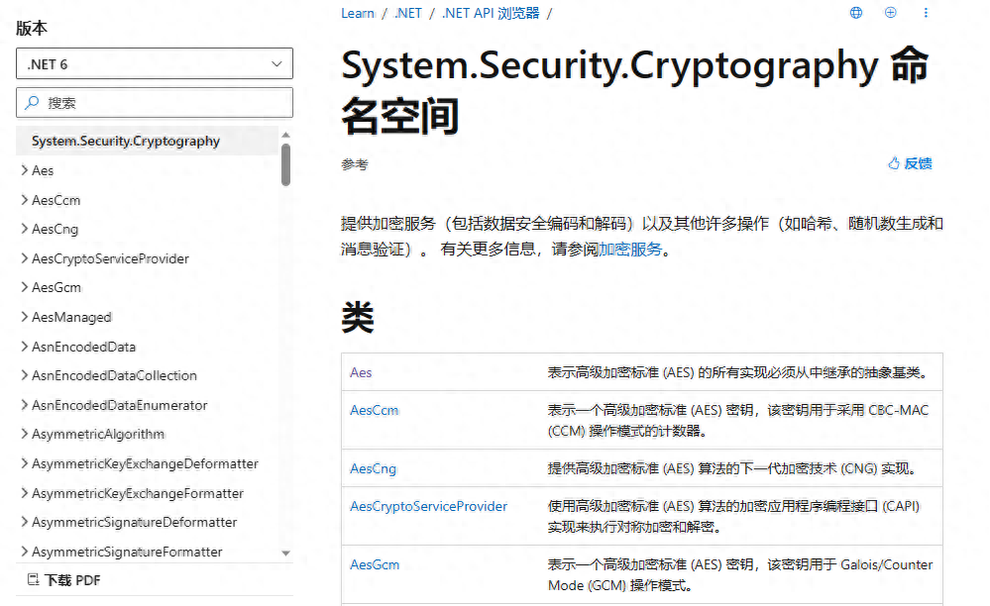990x606 pixels.
Task: Expand the AsnEncodedData tree node
Action: [25, 347]
